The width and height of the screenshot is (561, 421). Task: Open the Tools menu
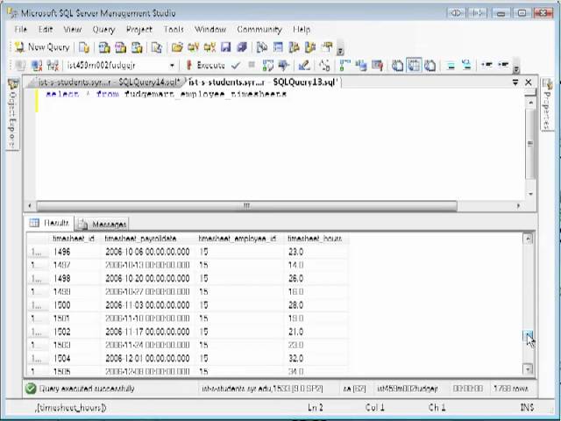coord(174,29)
